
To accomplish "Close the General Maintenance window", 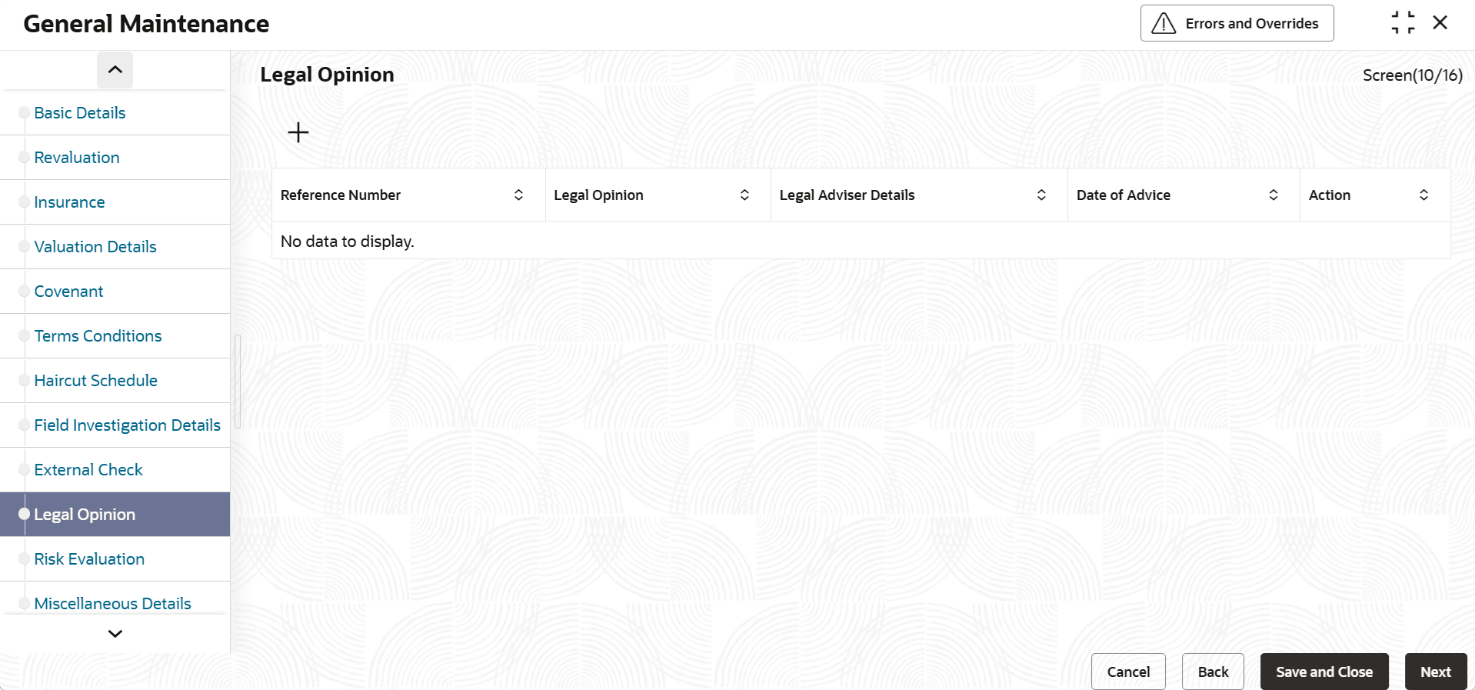I will (1440, 23).
